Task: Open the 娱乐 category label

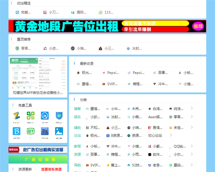Action: (x=77, y=117)
